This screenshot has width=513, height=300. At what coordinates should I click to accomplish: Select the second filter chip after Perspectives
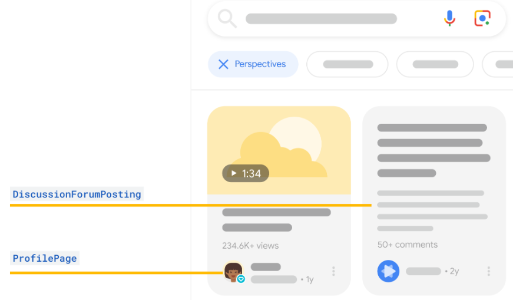(347, 64)
